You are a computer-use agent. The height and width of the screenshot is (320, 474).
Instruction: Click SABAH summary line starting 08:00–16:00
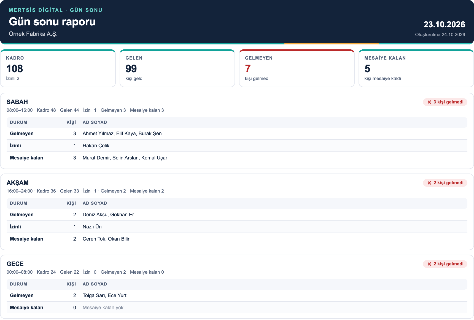(85, 110)
